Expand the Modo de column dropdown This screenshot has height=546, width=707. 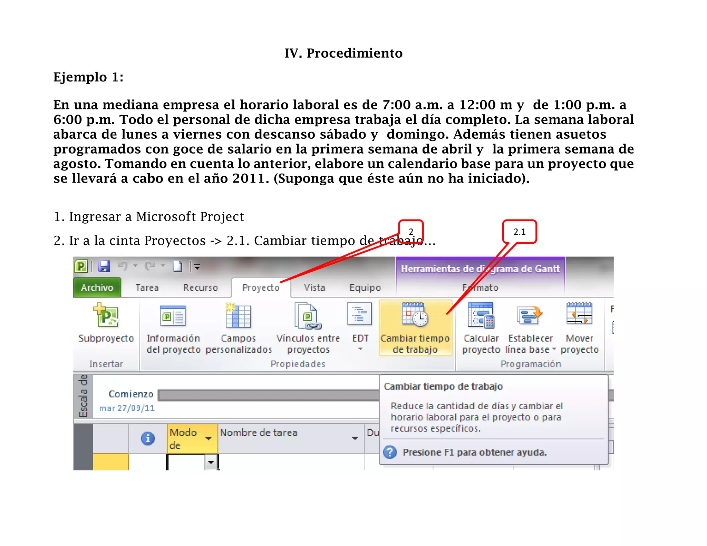point(208,438)
